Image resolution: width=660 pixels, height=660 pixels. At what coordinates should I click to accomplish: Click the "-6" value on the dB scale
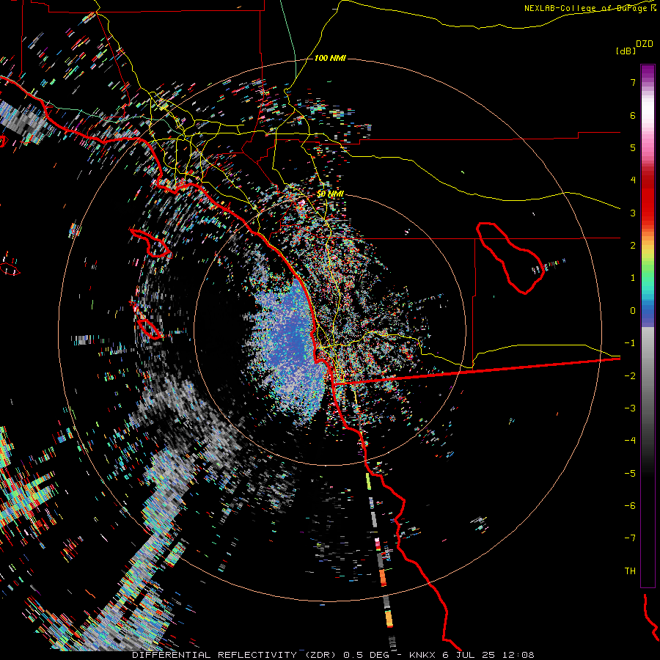[630, 506]
